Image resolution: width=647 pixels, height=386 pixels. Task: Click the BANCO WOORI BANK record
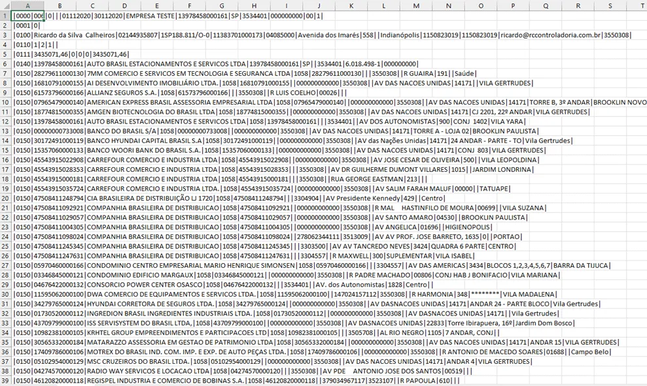point(280,150)
